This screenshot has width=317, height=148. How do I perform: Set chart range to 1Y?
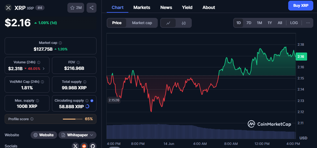pyautogui.click(x=270, y=23)
